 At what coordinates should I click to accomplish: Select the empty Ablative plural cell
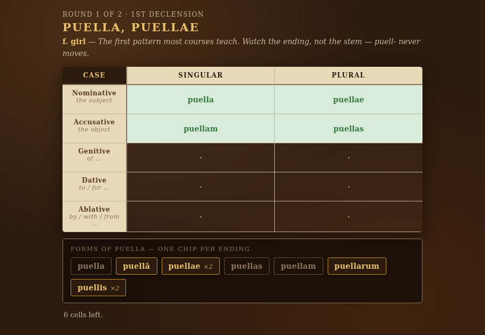pyautogui.click(x=349, y=217)
